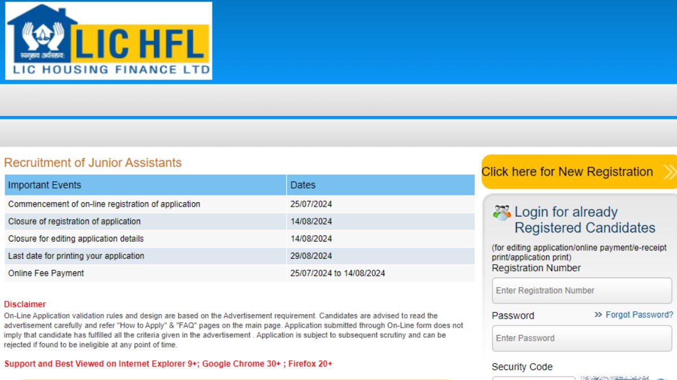Open the Forgot Password link

pos(639,315)
